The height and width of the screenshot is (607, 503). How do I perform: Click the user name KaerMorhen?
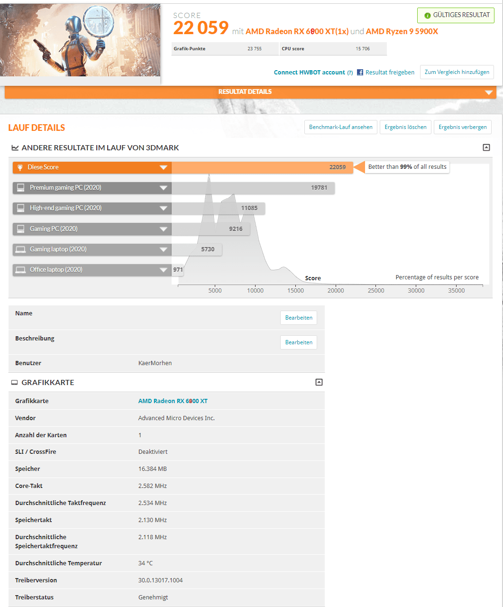click(155, 363)
